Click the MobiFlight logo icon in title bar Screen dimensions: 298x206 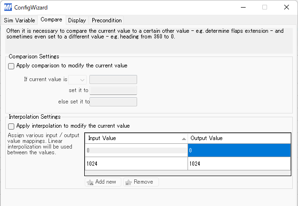(x=8, y=8)
